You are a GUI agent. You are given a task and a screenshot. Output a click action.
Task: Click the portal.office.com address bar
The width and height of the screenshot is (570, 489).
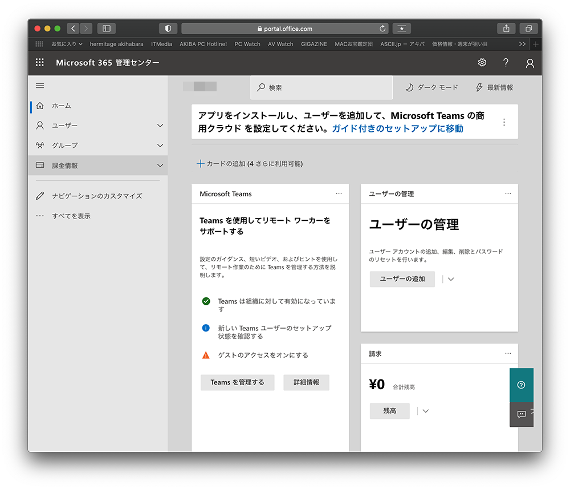[x=285, y=29]
